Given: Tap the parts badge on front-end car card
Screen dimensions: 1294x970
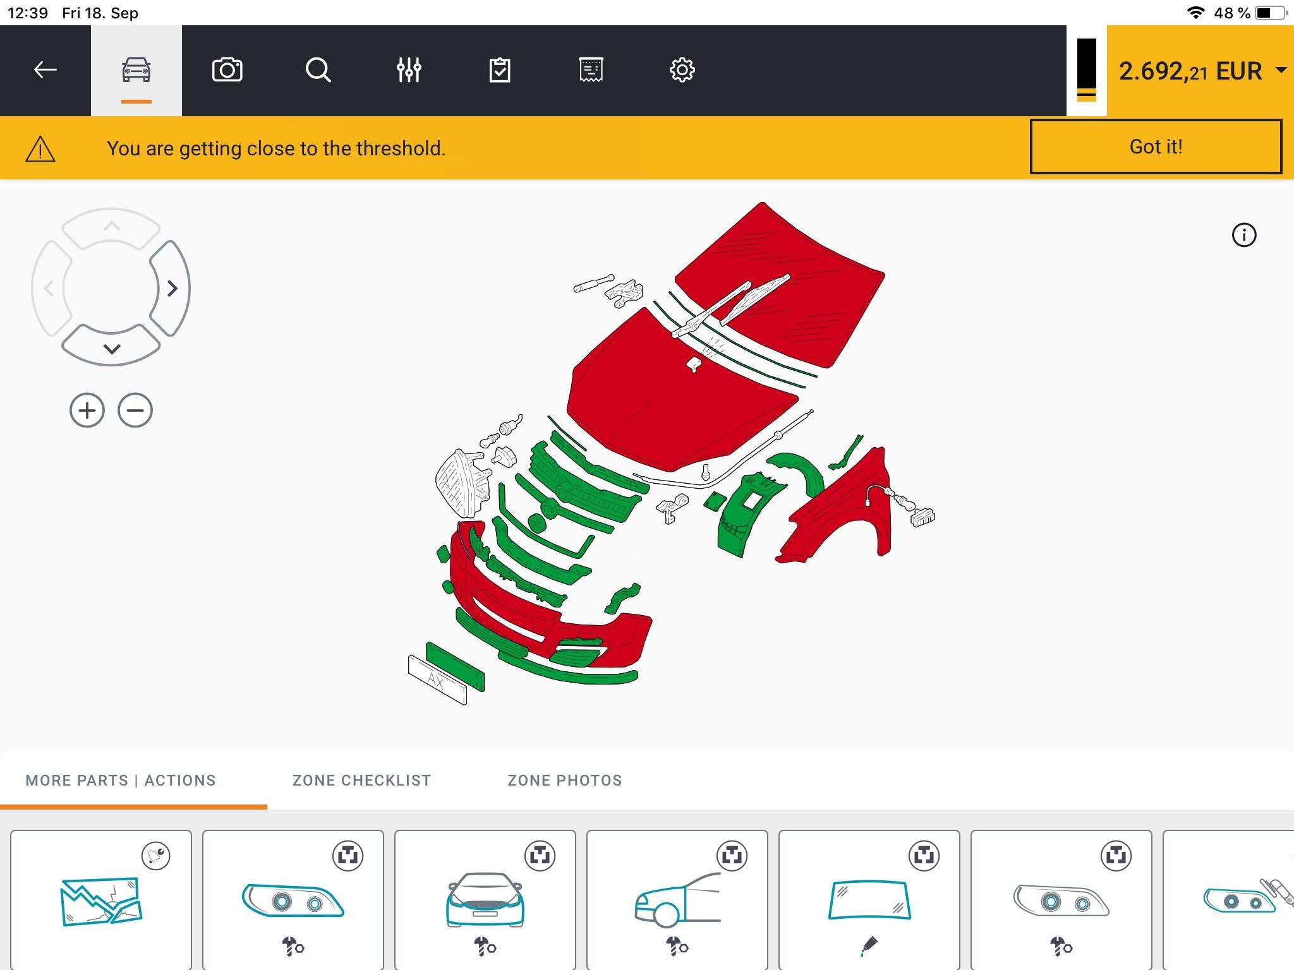Looking at the screenshot, I should 540,856.
